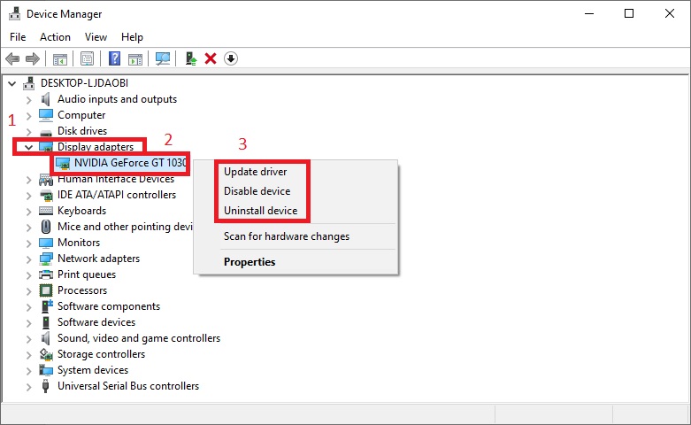Choose Scan for hardware changes
The height and width of the screenshot is (425, 691).
[287, 236]
